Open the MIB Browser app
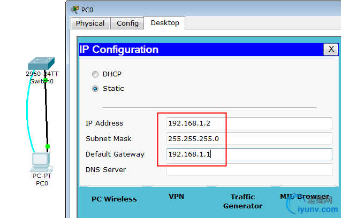The image size is (341, 218). (x=304, y=197)
